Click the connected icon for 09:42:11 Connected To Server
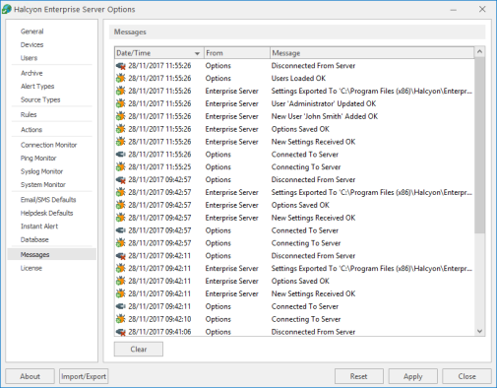Viewport: 497px width, 388px height. click(x=121, y=306)
